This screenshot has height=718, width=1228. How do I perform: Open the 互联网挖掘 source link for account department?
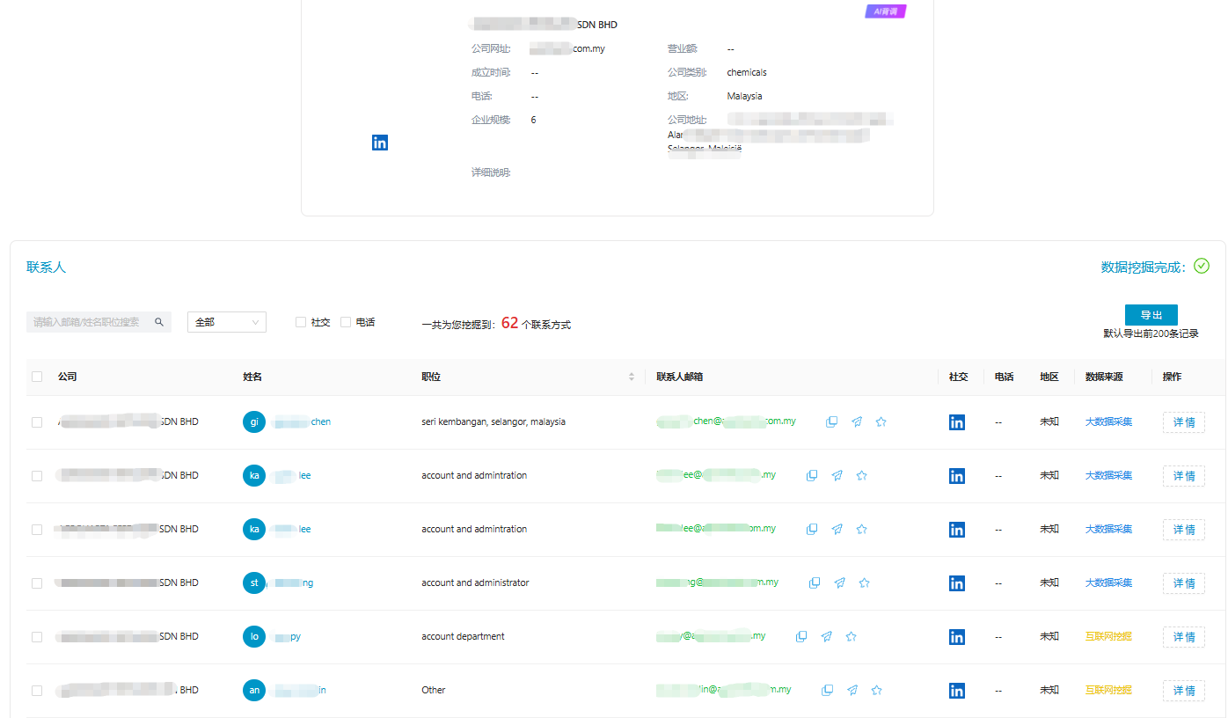(x=1108, y=637)
